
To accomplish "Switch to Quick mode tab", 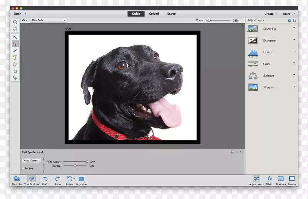I will tap(136, 13).
